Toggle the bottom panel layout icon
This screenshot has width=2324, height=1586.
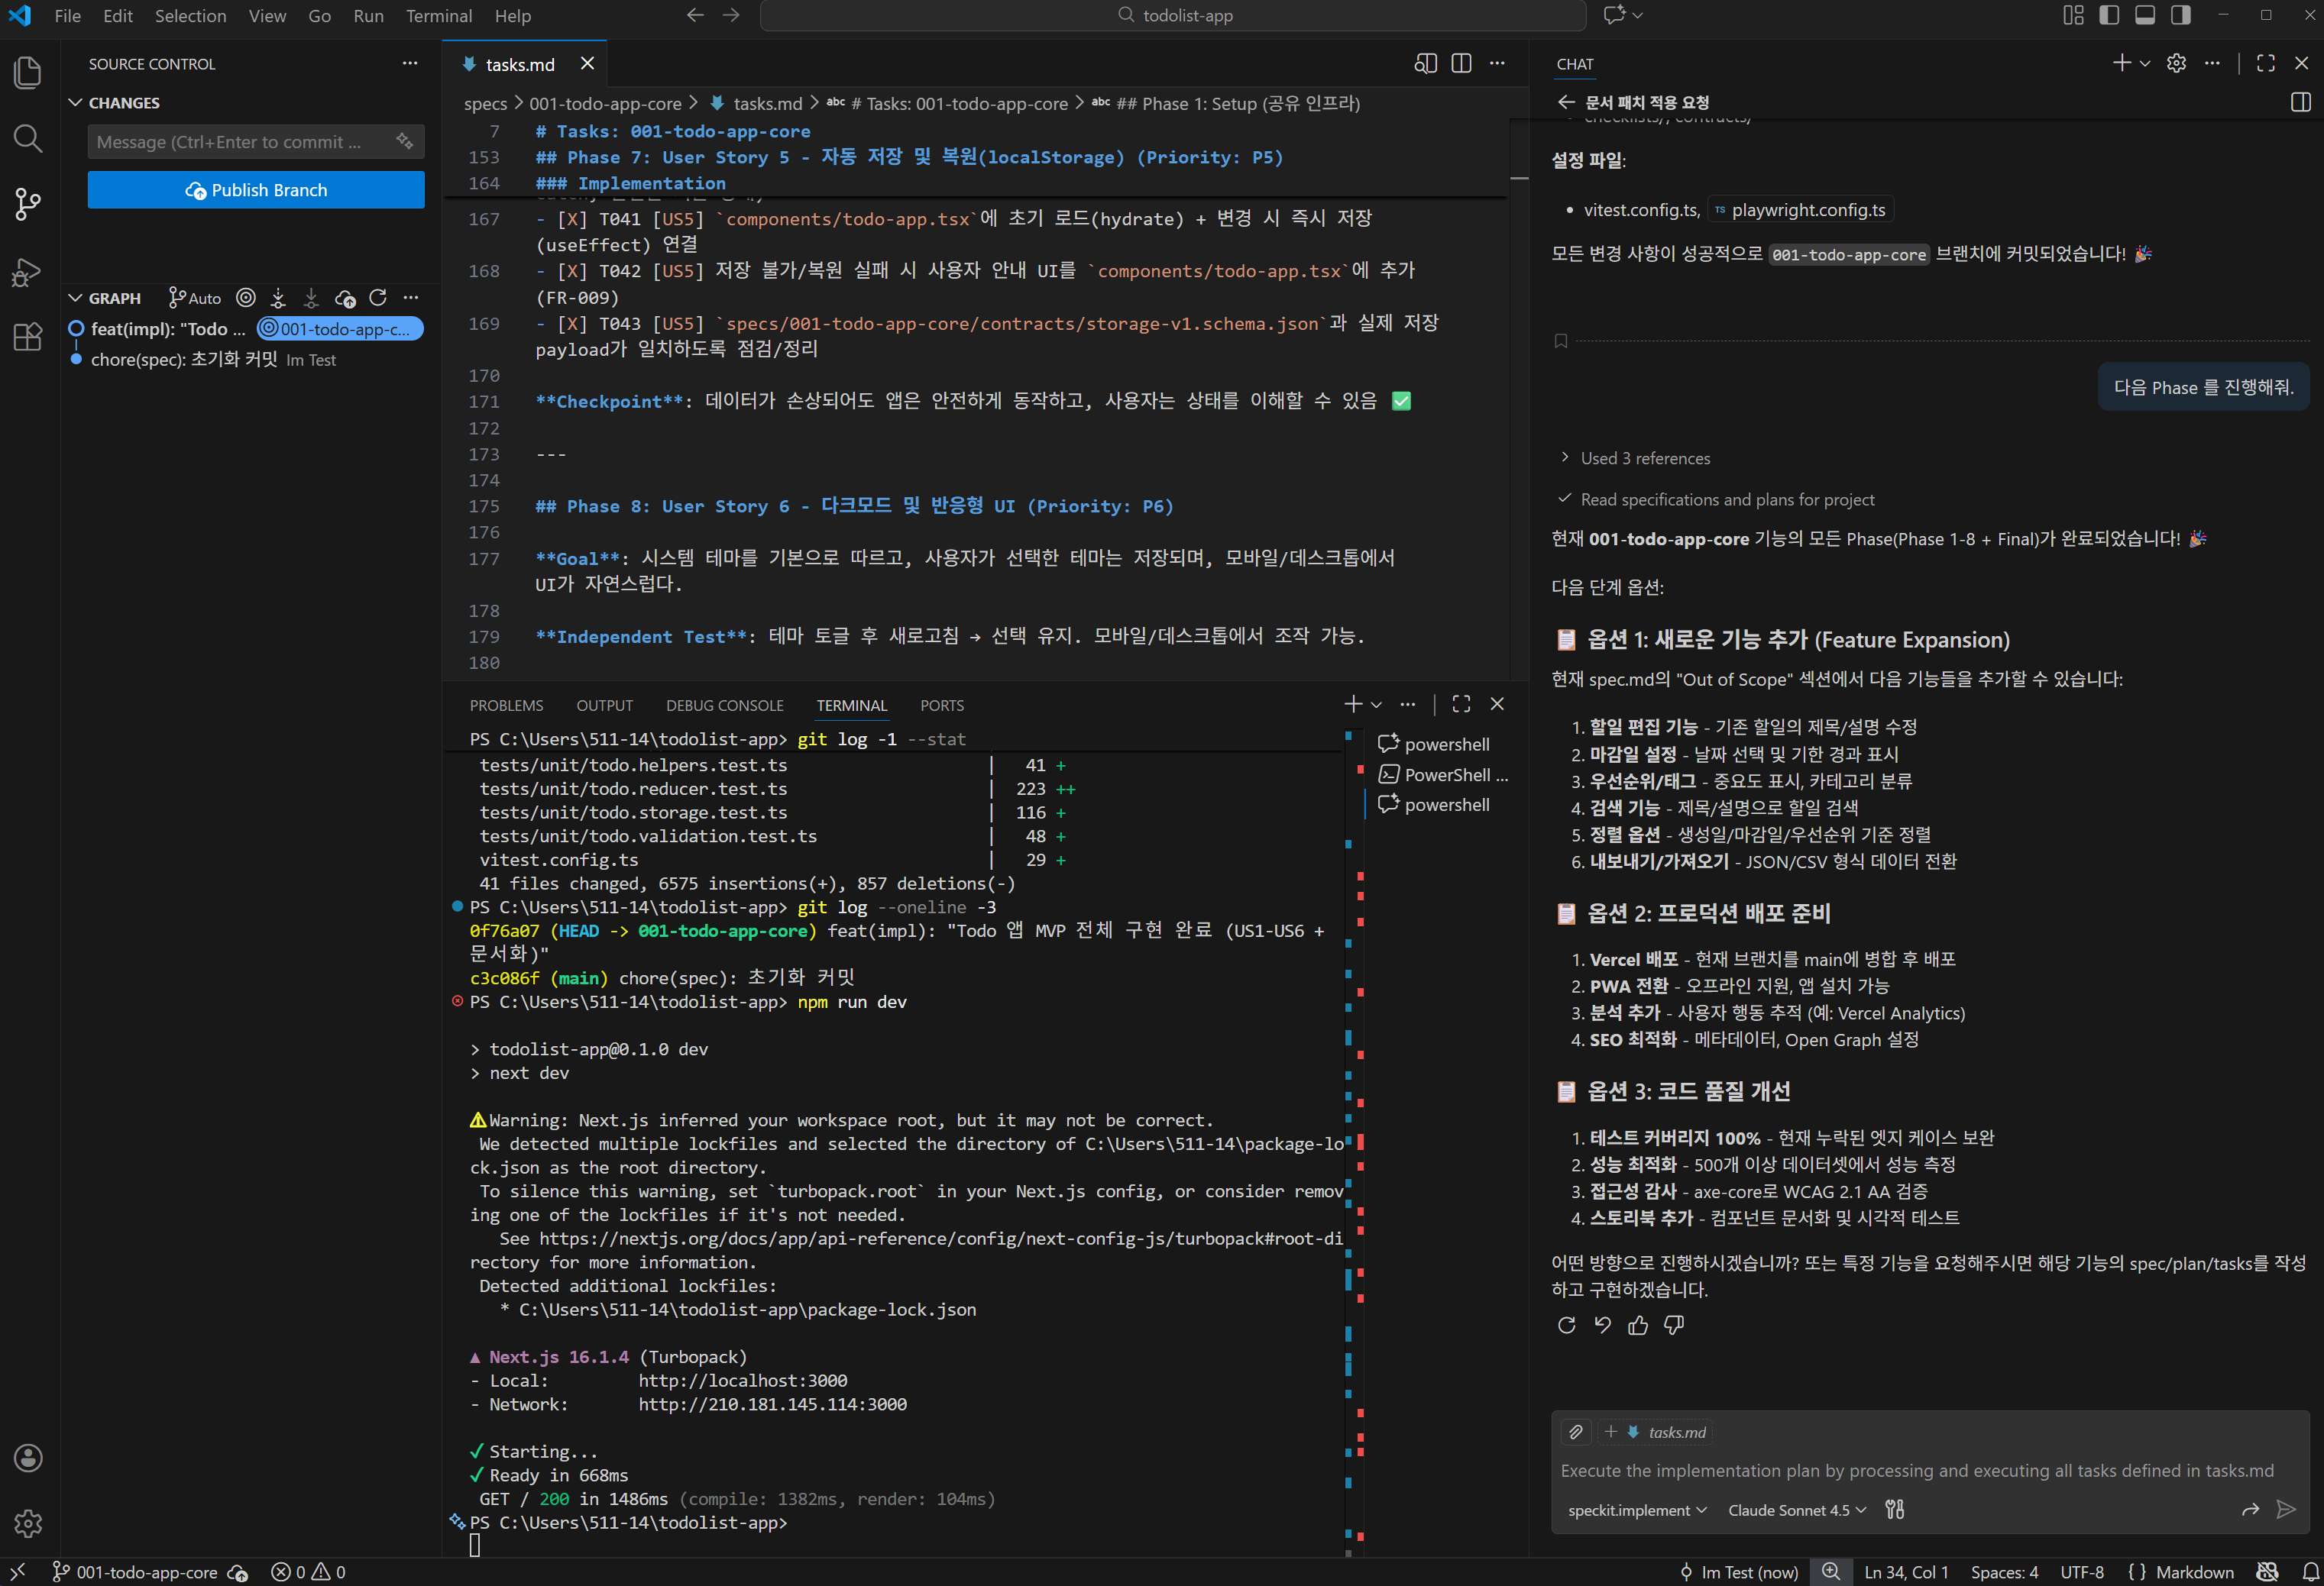[x=2145, y=15]
